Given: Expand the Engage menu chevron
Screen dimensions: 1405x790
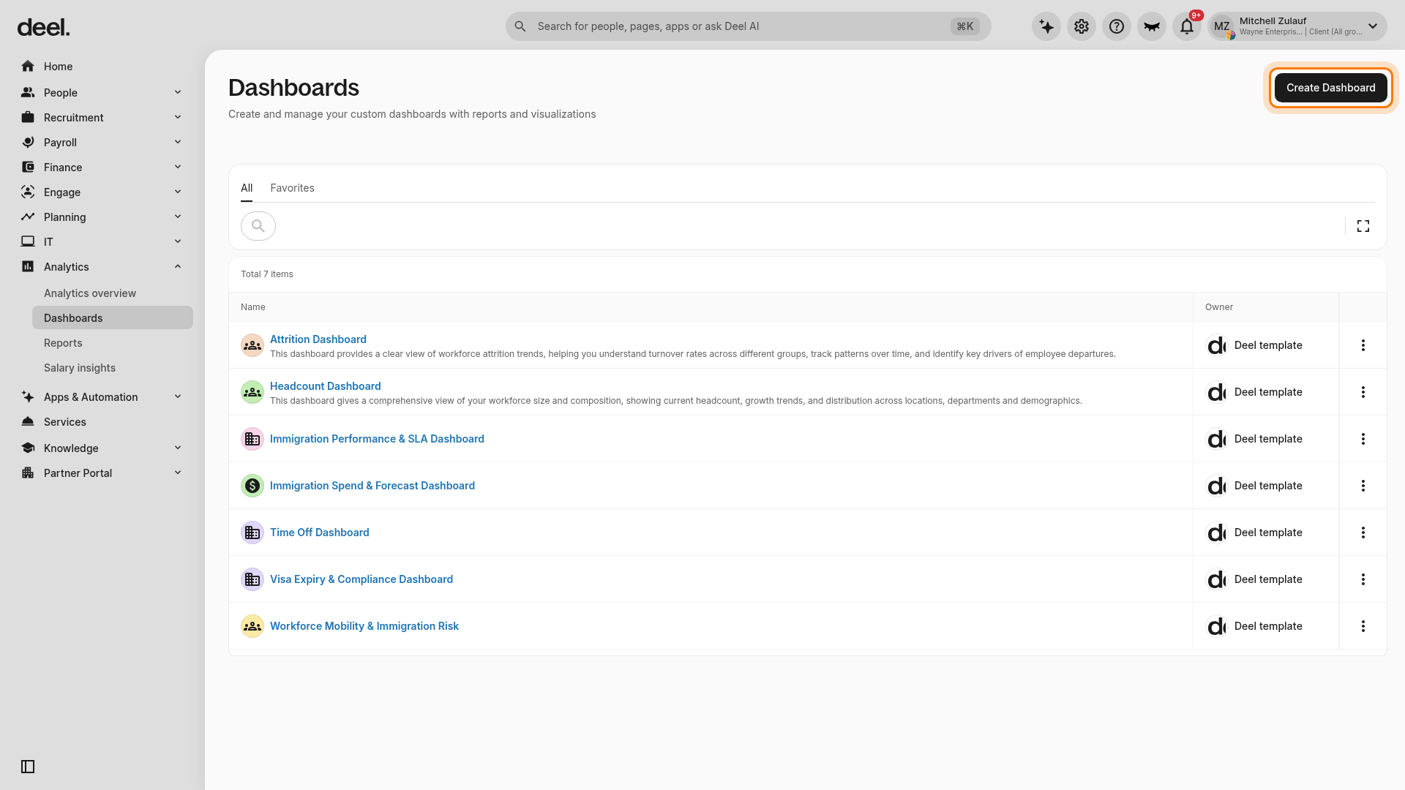Looking at the screenshot, I should pyautogui.click(x=178, y=192).
